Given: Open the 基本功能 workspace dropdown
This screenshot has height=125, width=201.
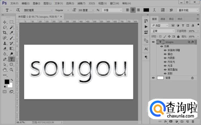Looking at the screenshot, I should tap(187, 10).
